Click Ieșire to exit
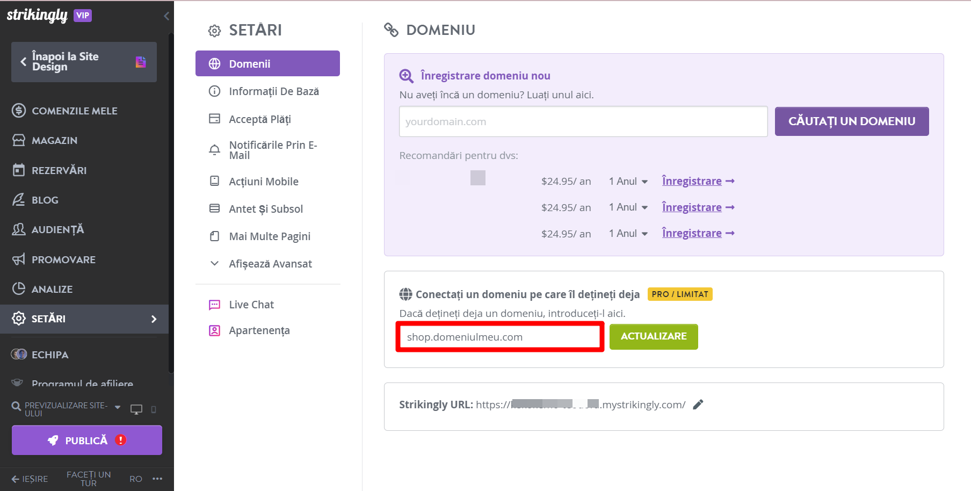 30,479
